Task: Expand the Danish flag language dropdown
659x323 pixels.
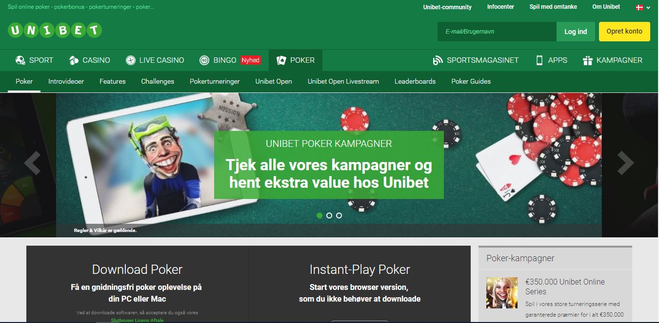Action: [643, 7]
